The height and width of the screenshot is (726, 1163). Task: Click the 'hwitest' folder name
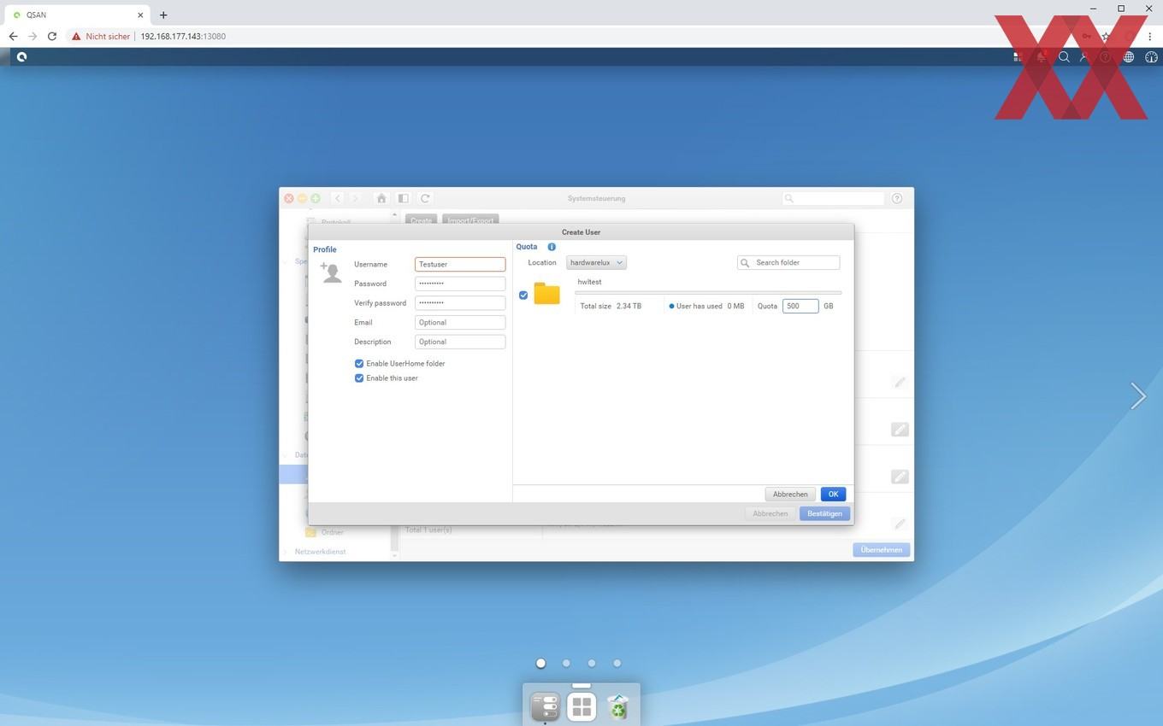coord(589,282)
